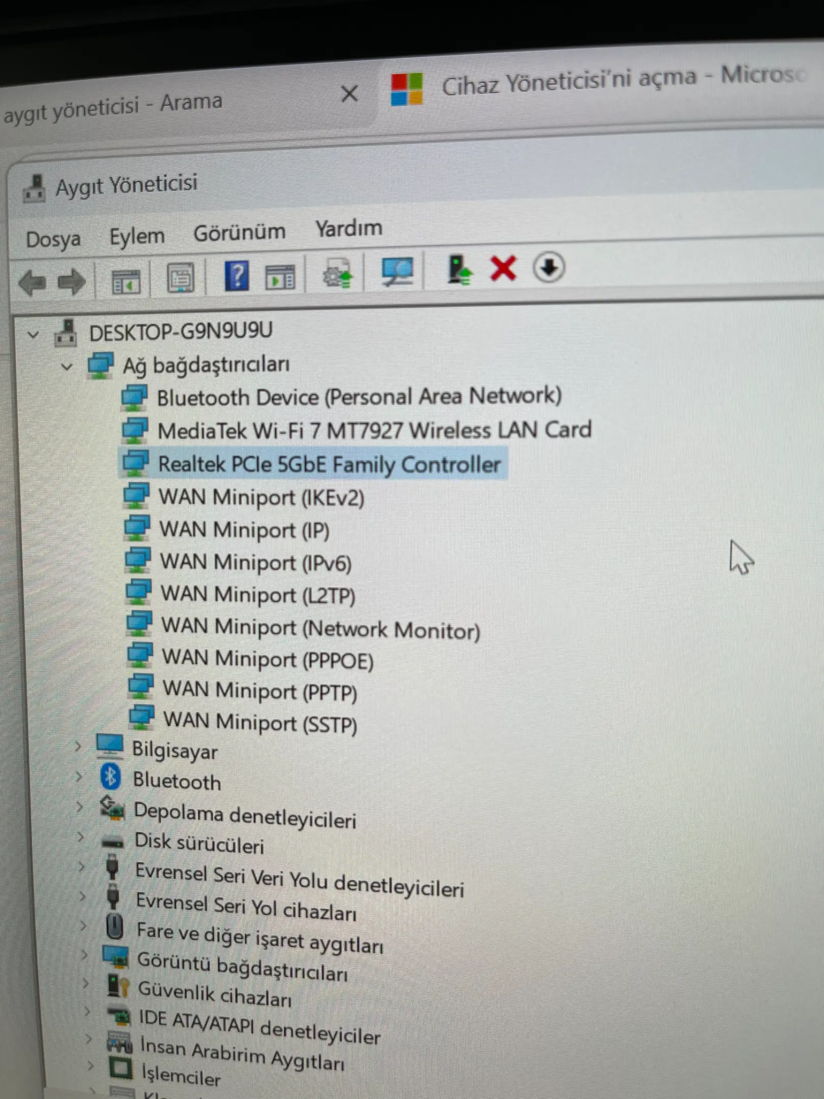Click the Fare ve diğer işaret aygıtları label

pyautogui.click(x=260, y=938)
